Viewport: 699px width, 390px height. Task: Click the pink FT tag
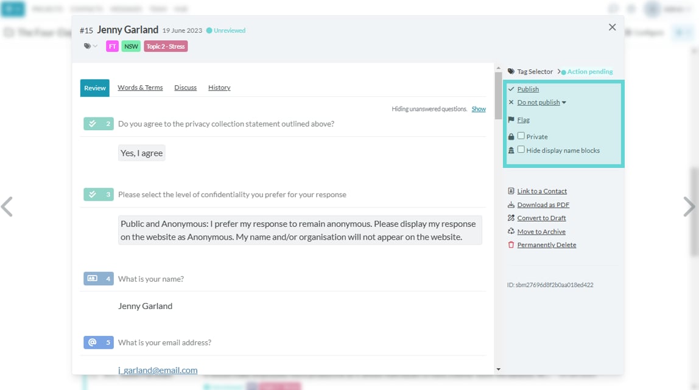(x=112, y=46)
